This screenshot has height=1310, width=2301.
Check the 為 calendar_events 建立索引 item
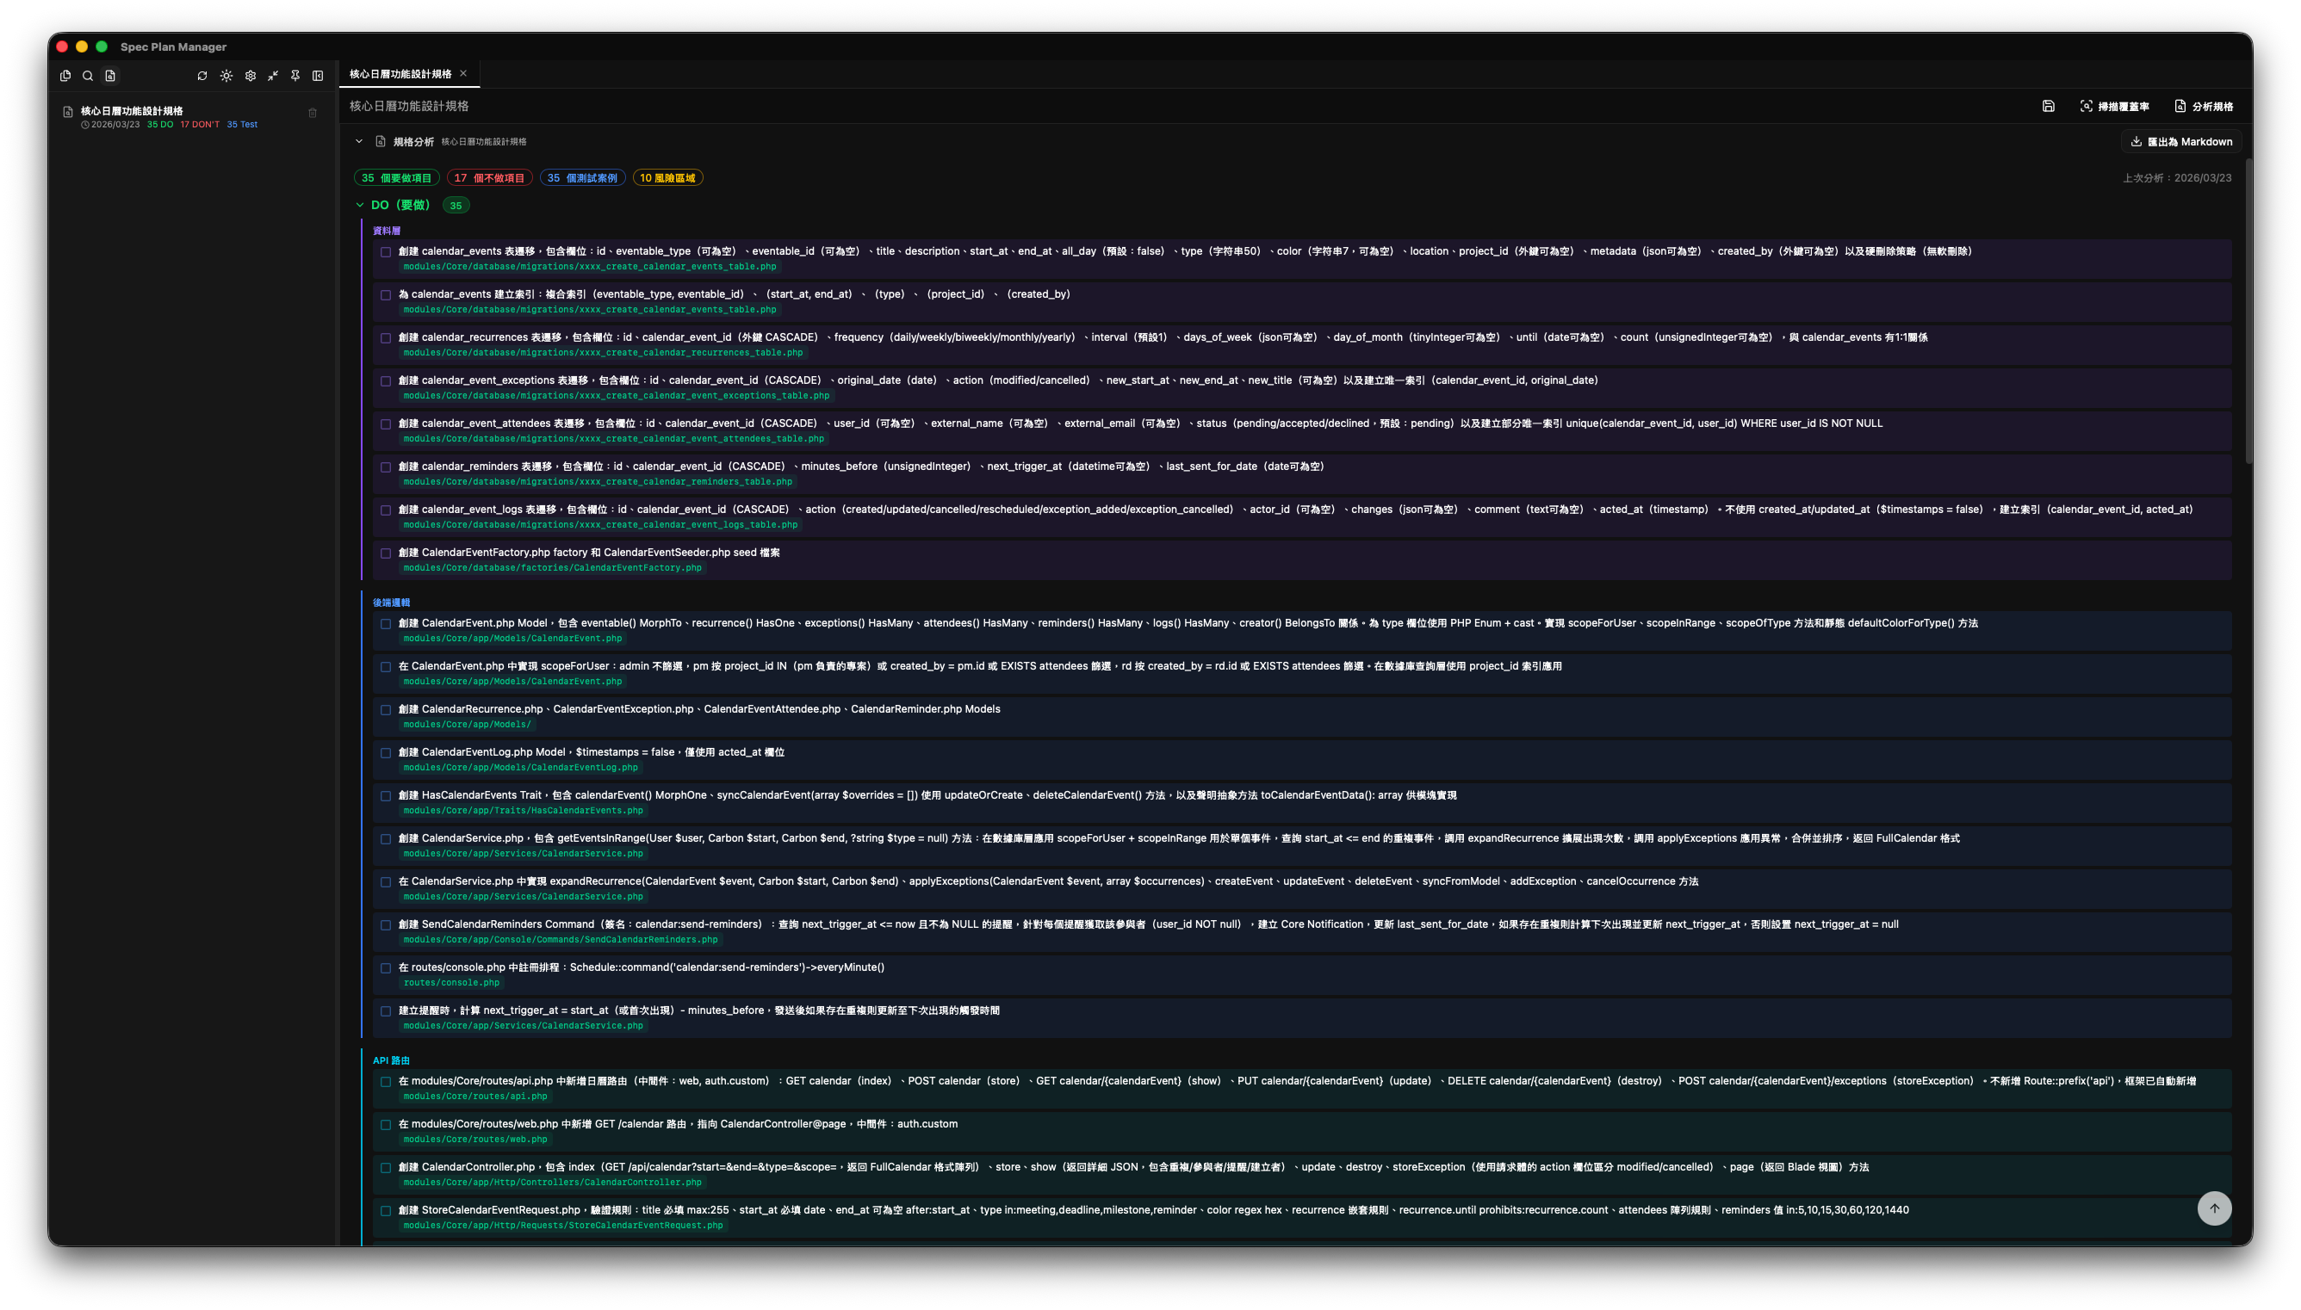[385, 295]
